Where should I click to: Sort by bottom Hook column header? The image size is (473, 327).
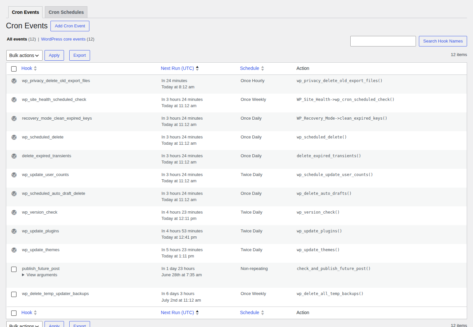coord(27,312)
